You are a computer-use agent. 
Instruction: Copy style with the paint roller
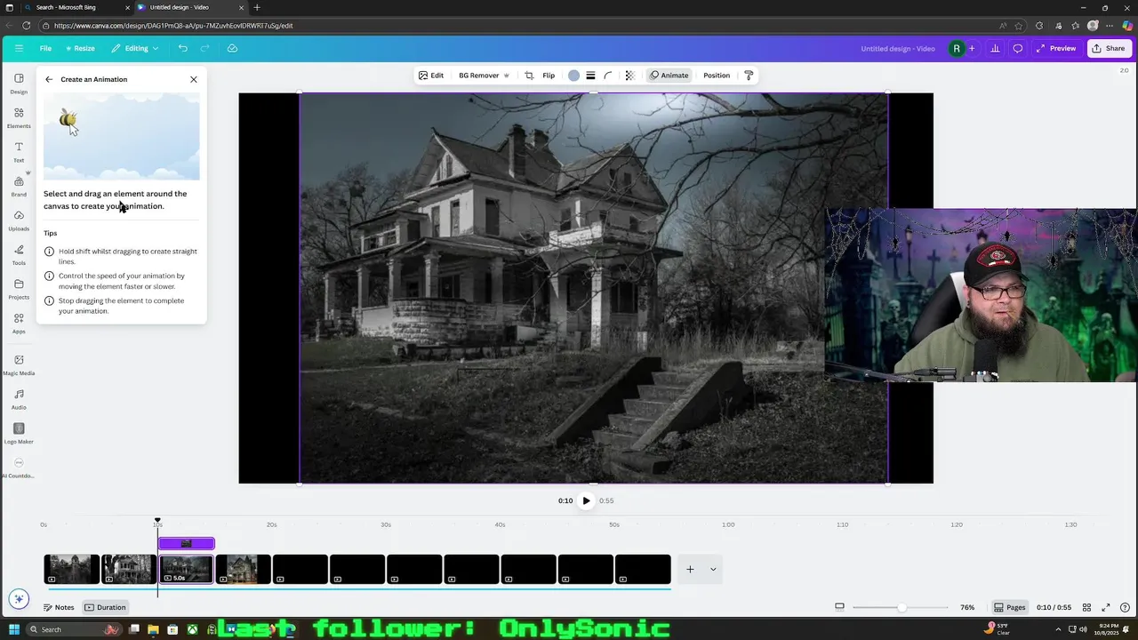749,76
